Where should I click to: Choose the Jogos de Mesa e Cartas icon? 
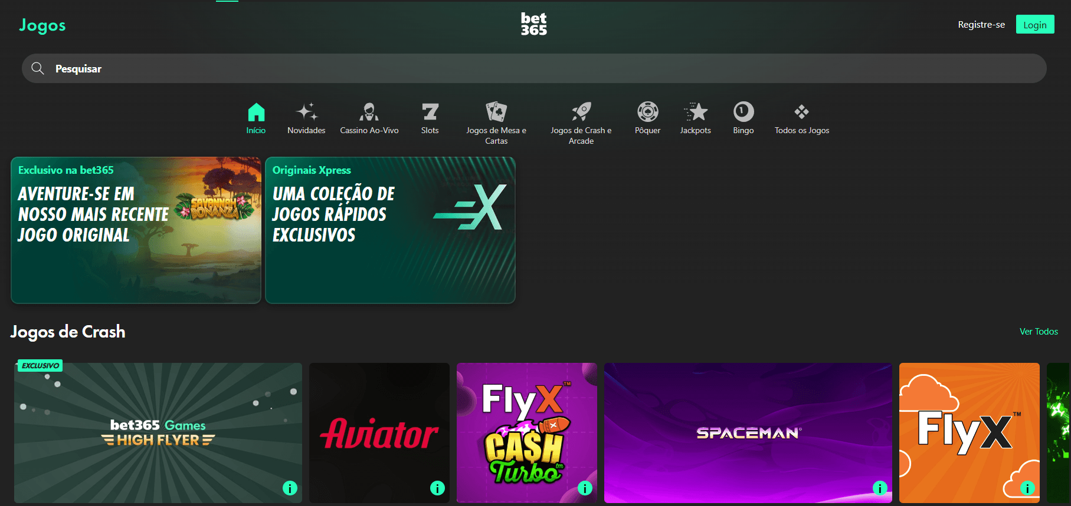pos(496,111)
